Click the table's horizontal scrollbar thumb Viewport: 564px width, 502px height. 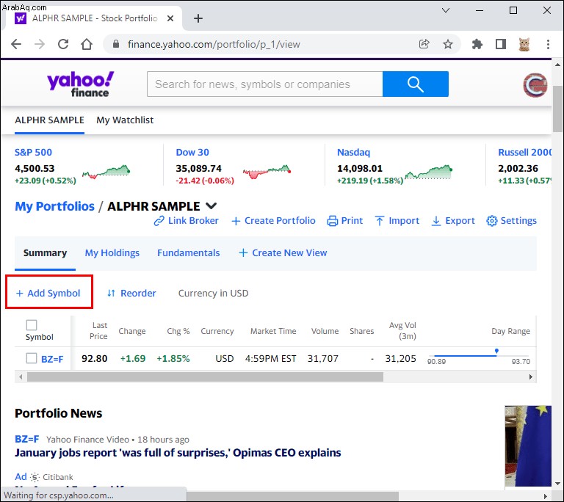click(205, 376)
